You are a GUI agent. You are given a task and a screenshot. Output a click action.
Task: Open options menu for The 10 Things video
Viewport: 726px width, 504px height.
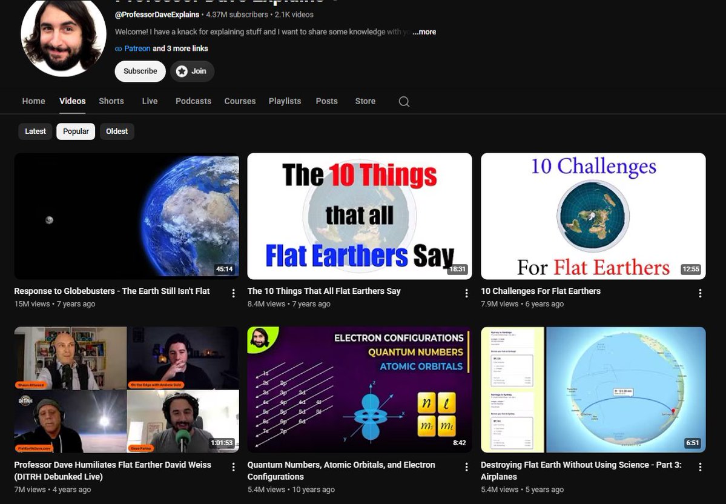[x=466, y=293]
